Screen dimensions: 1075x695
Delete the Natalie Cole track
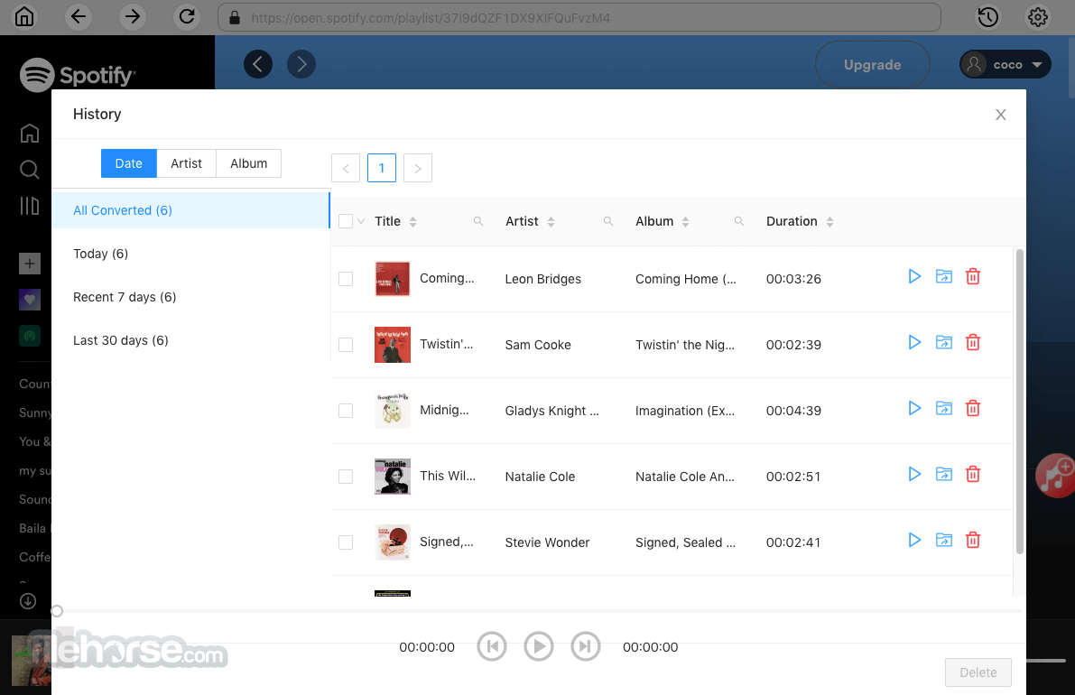click(973, 474)
